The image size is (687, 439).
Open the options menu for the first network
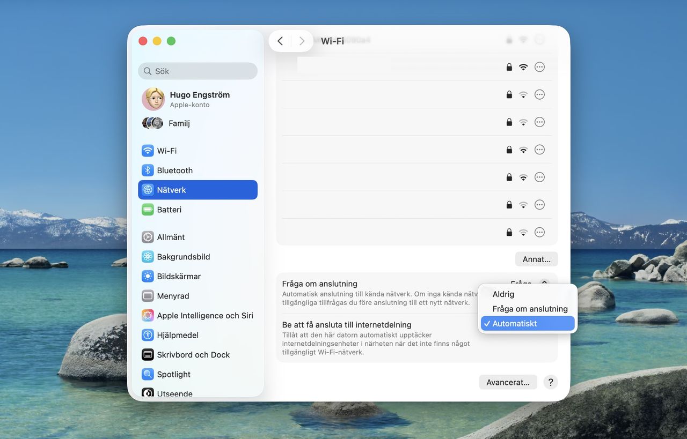(x=539, y=66)
